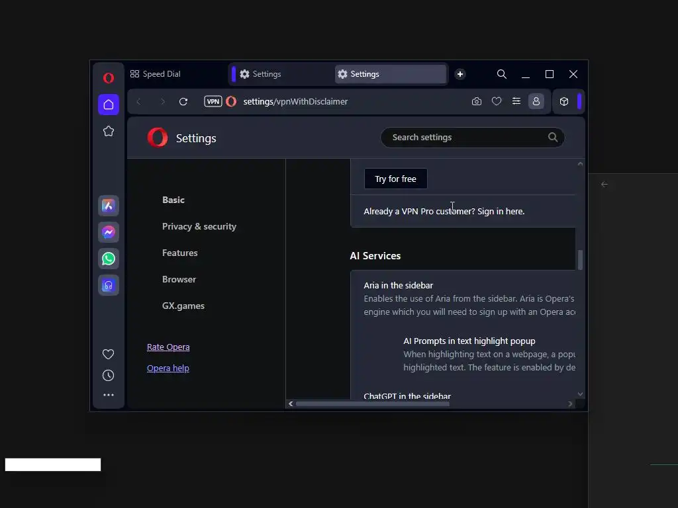Click the Home sidebar button

click(x=109, y=105)
